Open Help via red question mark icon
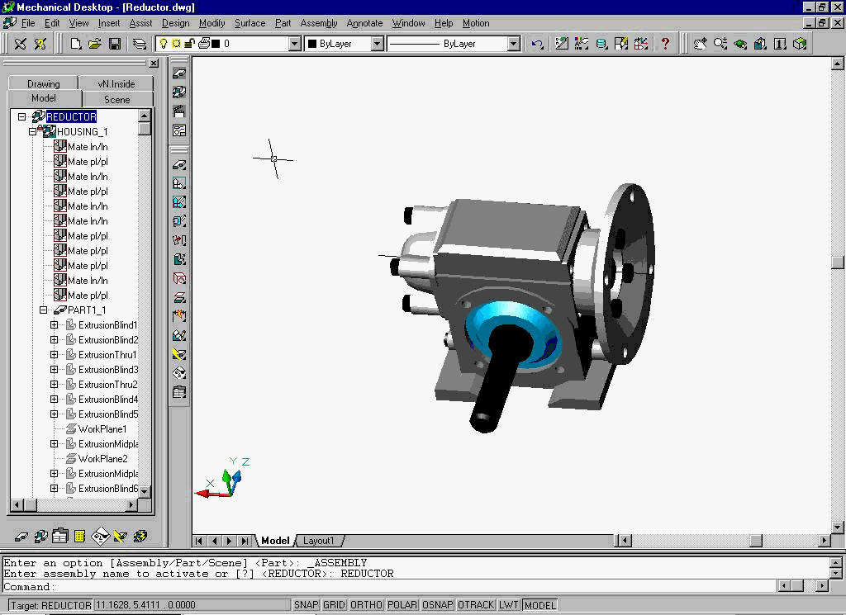 click(665, 44)
